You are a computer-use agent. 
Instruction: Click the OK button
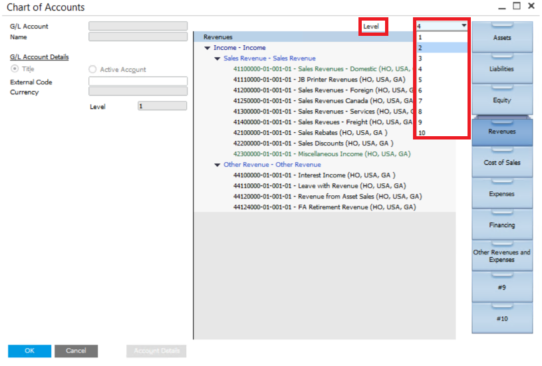[x=29, y=351]
